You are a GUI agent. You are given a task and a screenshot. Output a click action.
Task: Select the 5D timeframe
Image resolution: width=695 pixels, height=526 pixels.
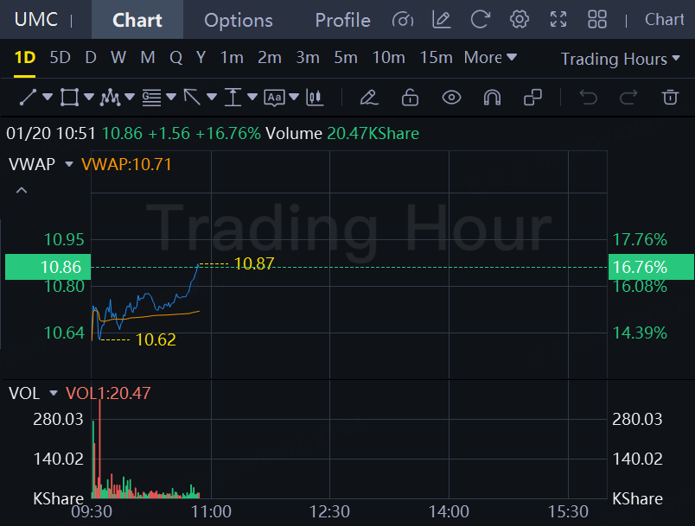coord(60,58)
